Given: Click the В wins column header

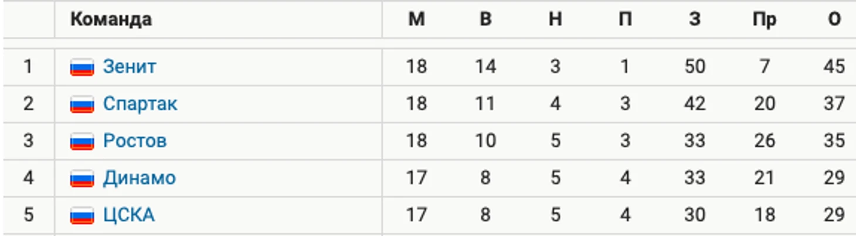Looking at the screenshot, I should click(485, 19).
